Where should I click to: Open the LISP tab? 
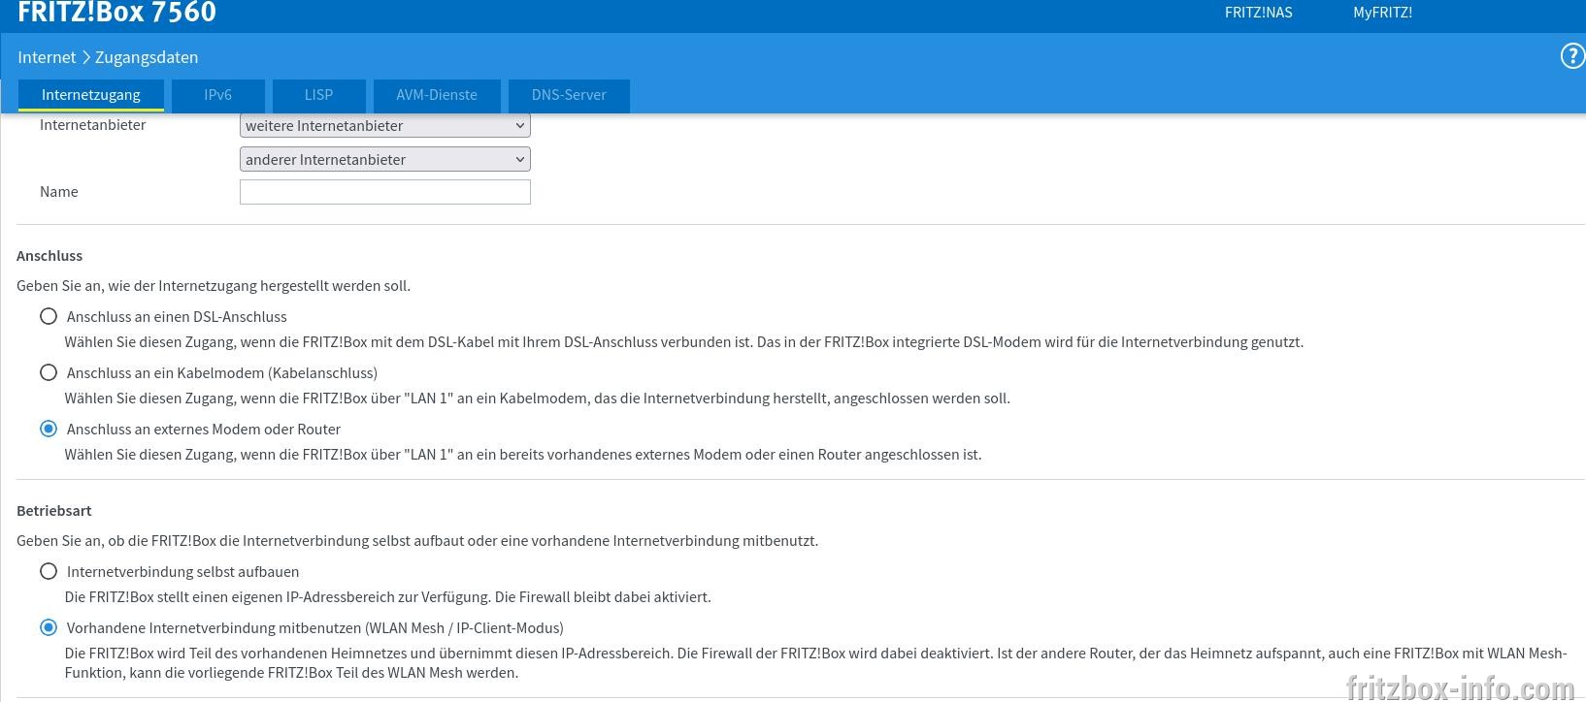(x=318, y=95)
